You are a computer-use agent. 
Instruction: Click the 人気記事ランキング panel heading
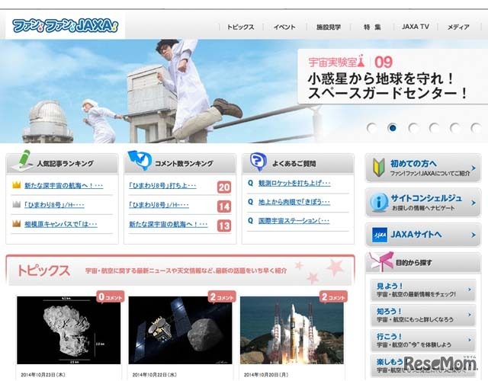point(66,163)
